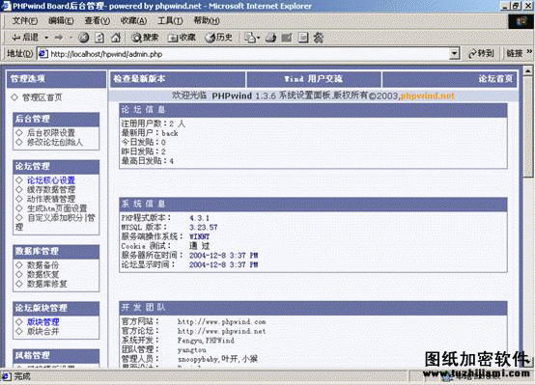The image size is (535, 385).
Task: Open 生成htm页面设置 in the sidebar
Action: [x=57, y=208]
